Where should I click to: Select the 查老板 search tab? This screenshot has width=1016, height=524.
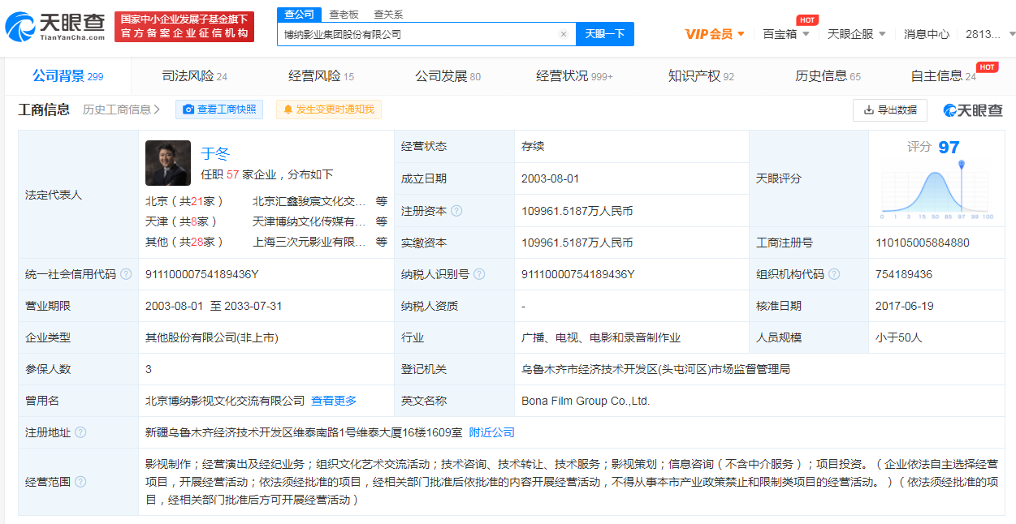coord(344,14)
